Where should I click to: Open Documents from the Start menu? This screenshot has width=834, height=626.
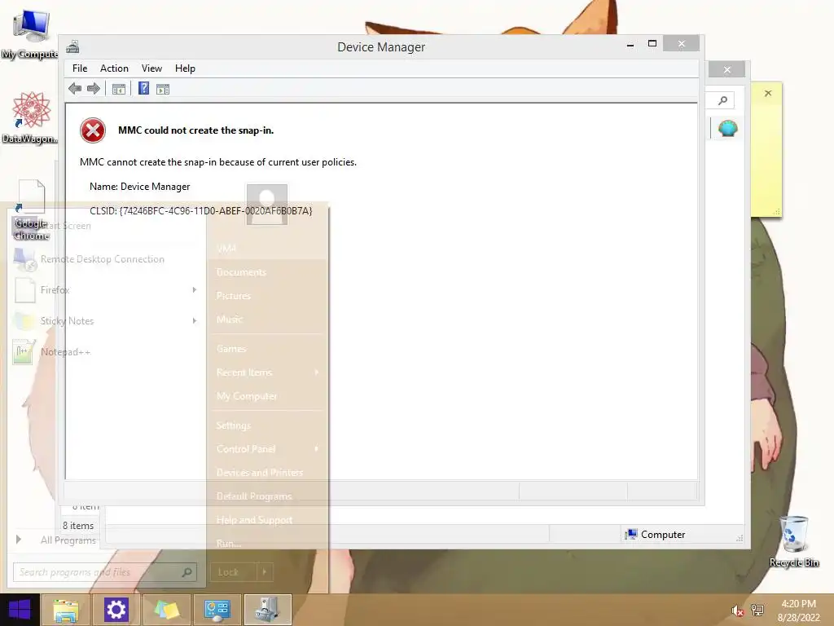click(x=241, y=272)
